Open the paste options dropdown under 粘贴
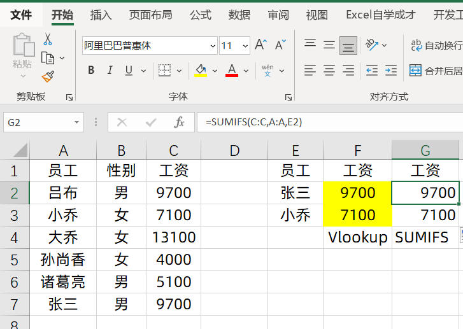Image resolution: width=463 pixels, height=329 pixels. tap(23, 76)
